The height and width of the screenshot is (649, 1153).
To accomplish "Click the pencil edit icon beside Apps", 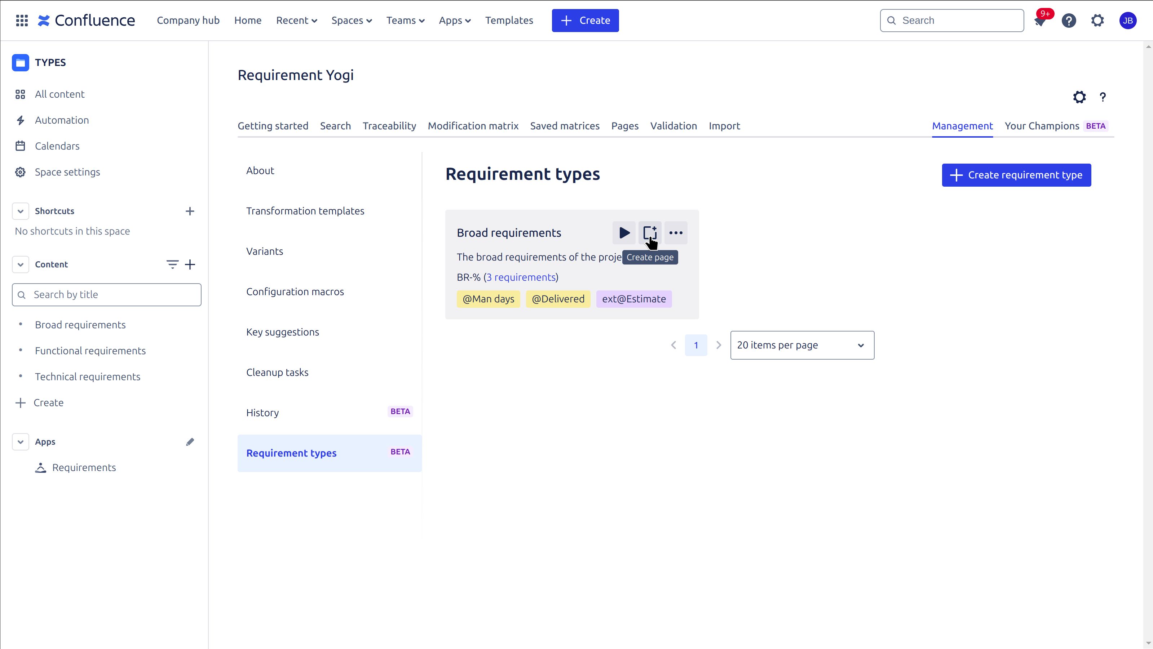I will (190, 442).
